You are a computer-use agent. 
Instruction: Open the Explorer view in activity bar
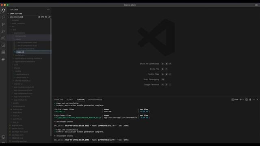point(3,11)
